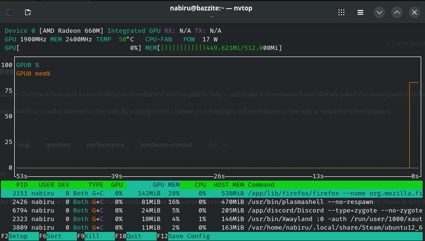Image resolution: width=425 pixels, height=241 pixels.
Task: Click the downward chevron window button
Action: click(379, 12)
